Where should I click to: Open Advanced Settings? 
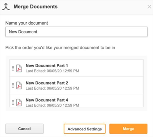pyautogui.click(x=85, y=129)
